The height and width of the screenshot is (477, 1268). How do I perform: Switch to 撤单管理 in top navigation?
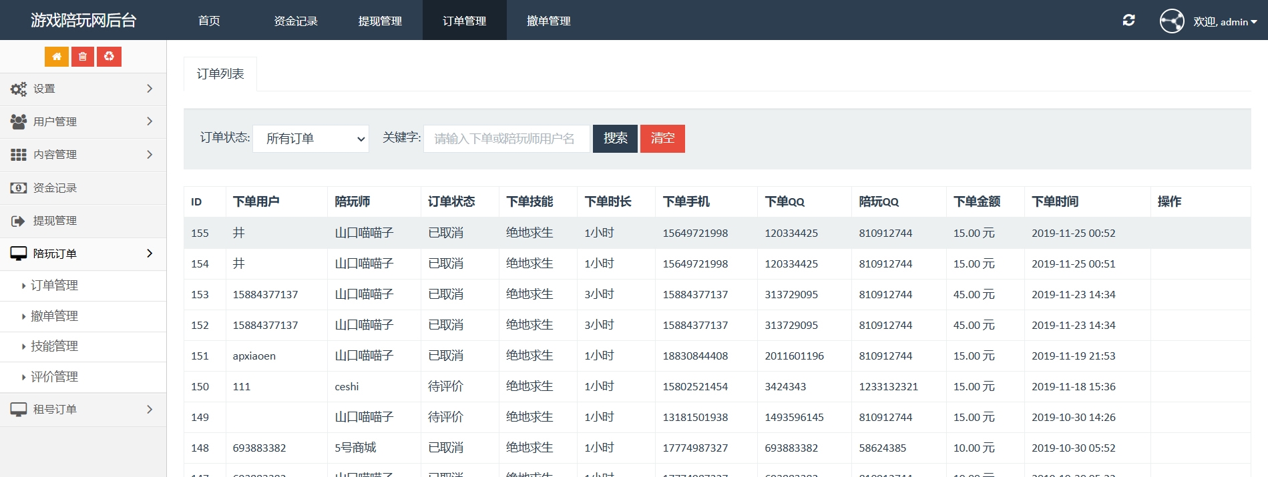click(x=548, y=21)
